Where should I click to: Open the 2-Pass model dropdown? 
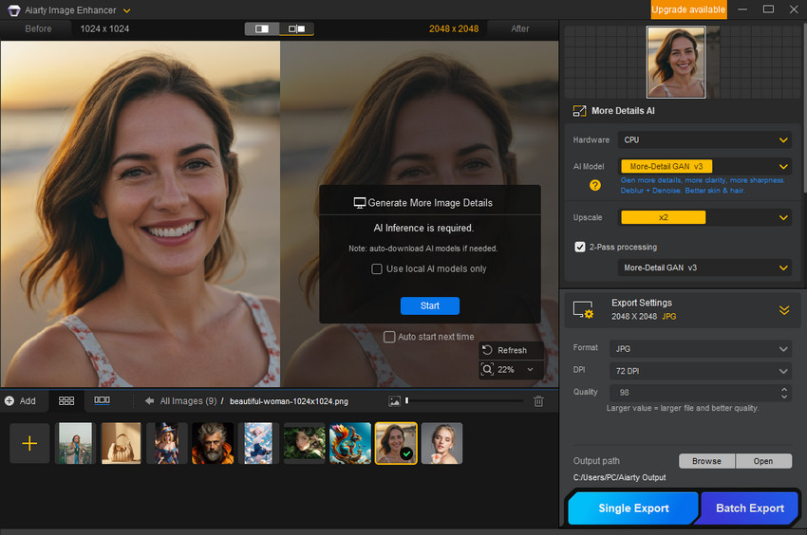(704, 267)
